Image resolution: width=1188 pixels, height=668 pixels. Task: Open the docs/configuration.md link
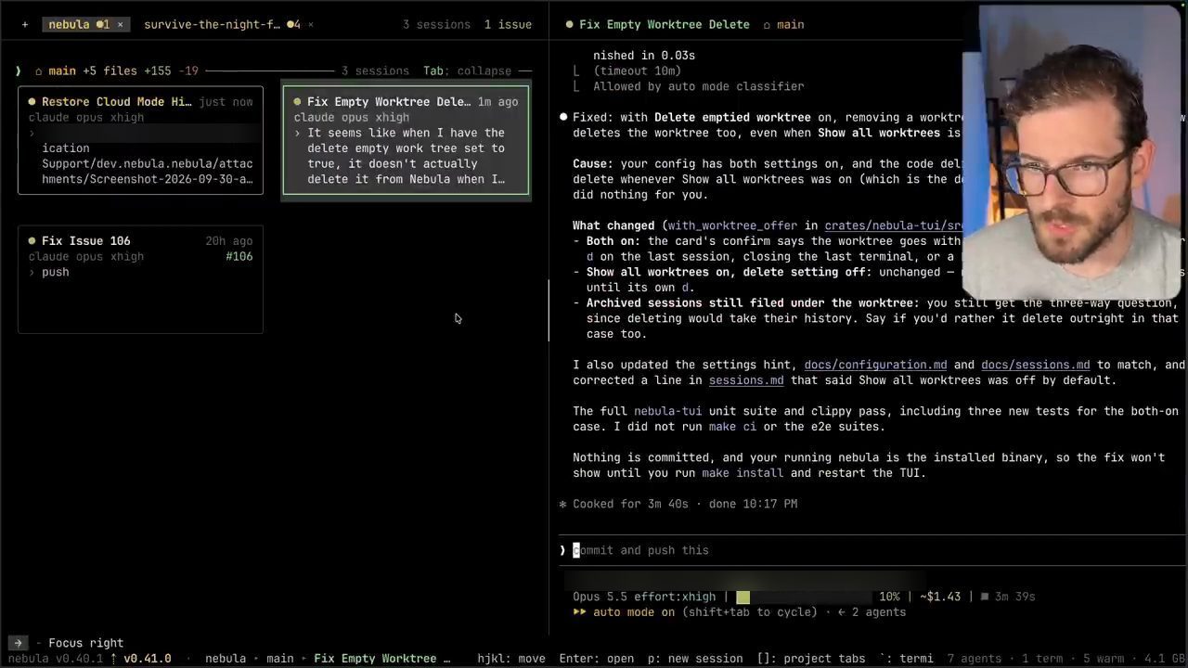[875, 365]
